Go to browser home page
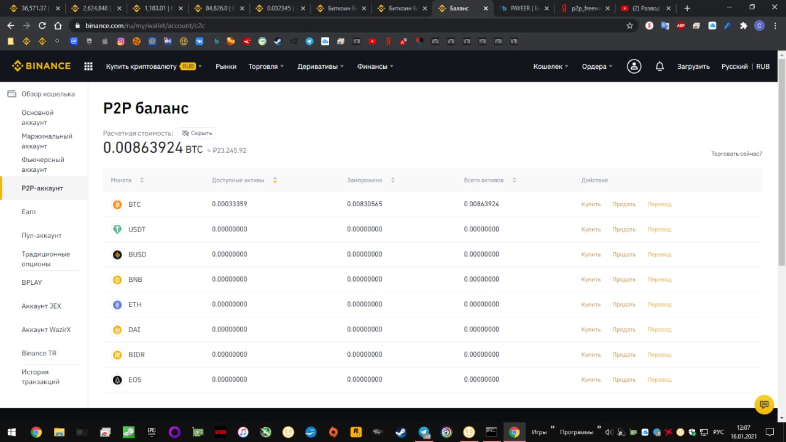 (x=58, y=26)
